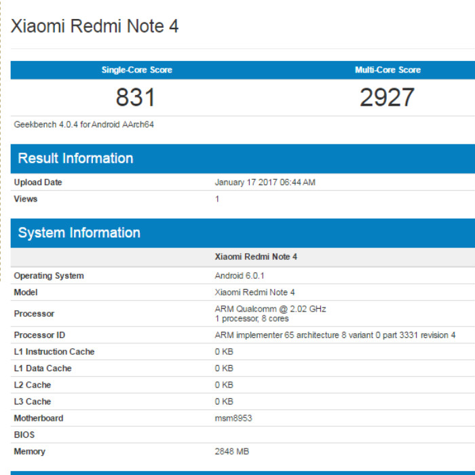Image resolution: width=475 pixels, height=475 pixels.
Task: Click the L3 Cache label
Action: click(33, 402)
